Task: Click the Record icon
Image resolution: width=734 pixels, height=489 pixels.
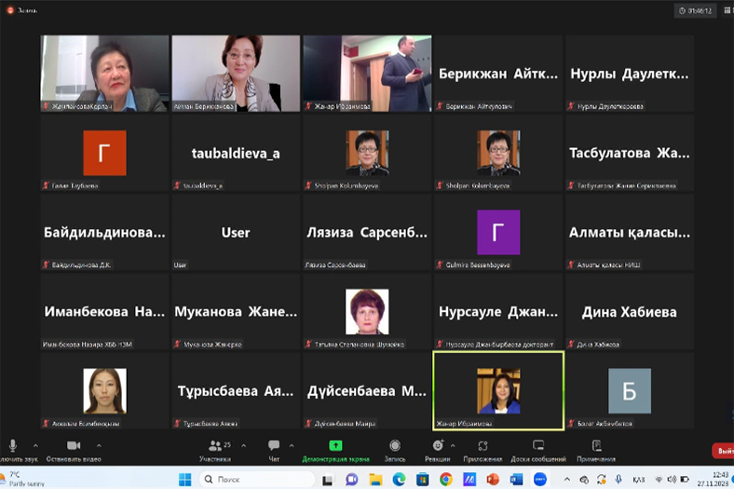Action: 395,446
